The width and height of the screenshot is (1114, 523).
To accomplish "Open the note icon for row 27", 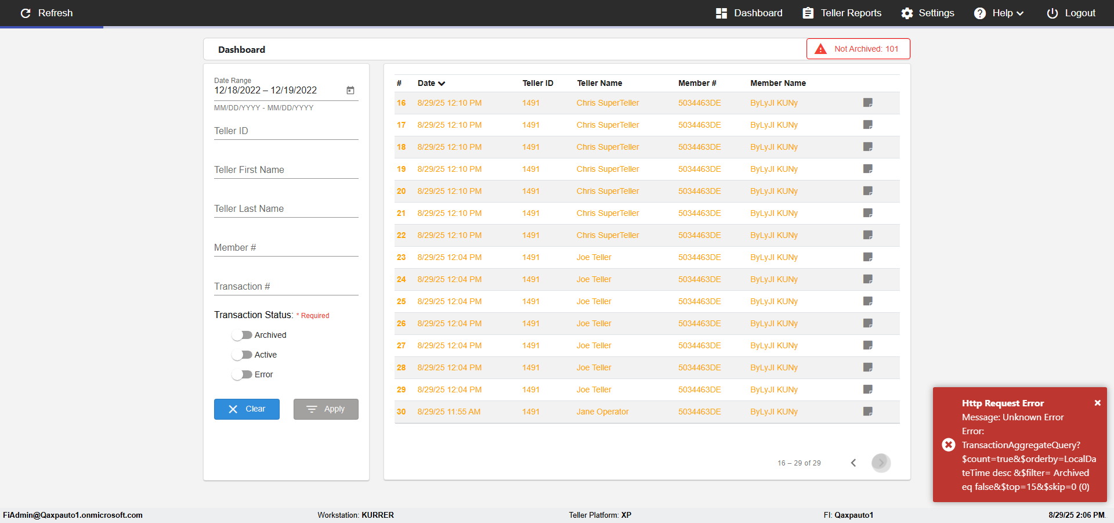I will pyautogui.click(x=868, y=345).
